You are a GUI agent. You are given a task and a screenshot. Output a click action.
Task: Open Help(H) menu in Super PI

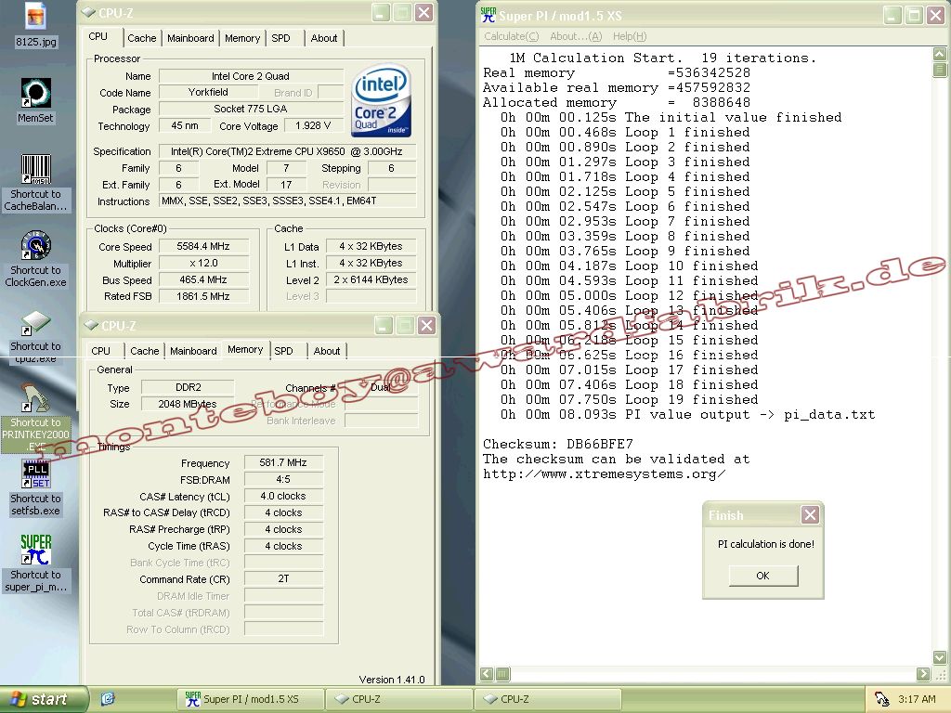click(630, 36)
